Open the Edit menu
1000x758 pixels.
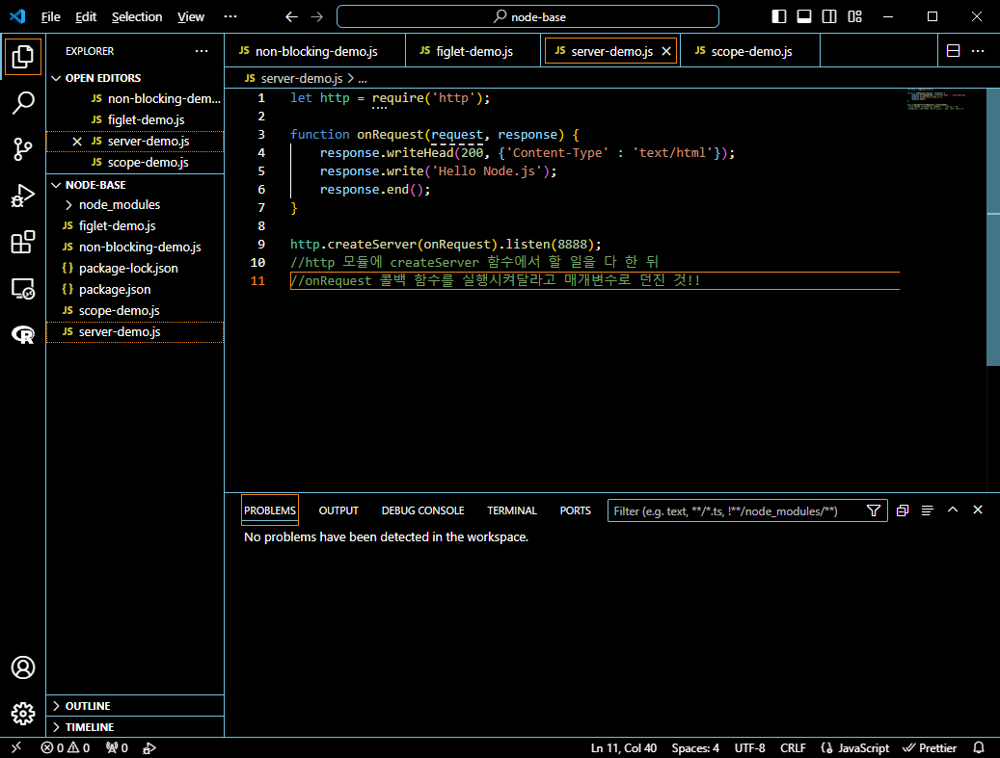click(x=86, y=16)
